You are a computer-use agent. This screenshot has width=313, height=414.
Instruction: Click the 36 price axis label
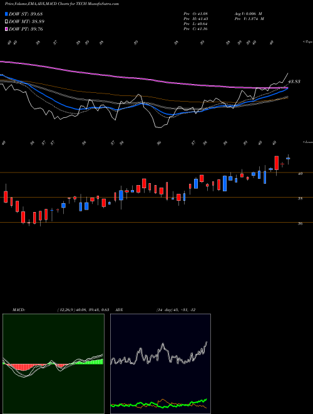coord(300,224)
